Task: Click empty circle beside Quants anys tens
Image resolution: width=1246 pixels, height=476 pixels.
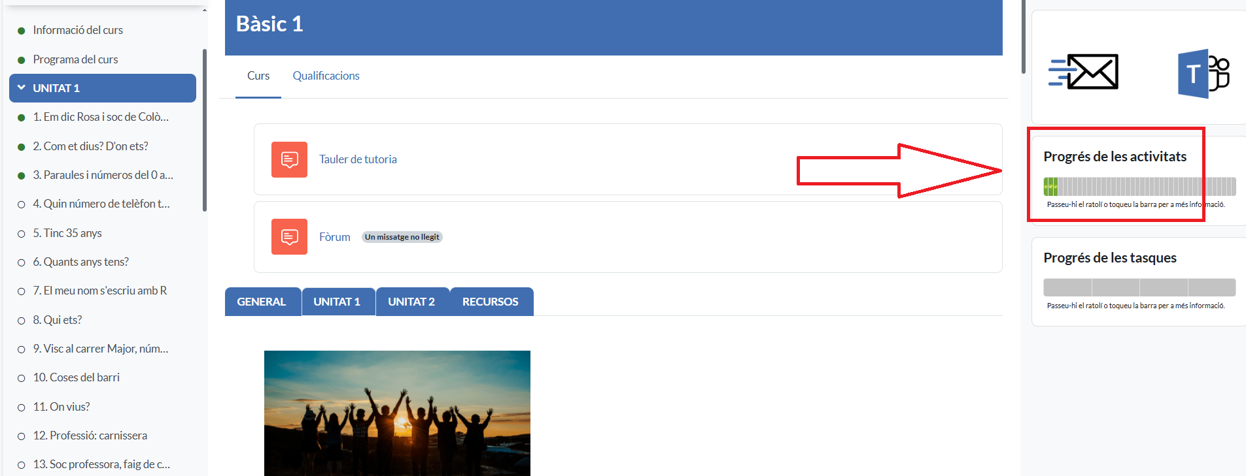Action: point(22,262)
